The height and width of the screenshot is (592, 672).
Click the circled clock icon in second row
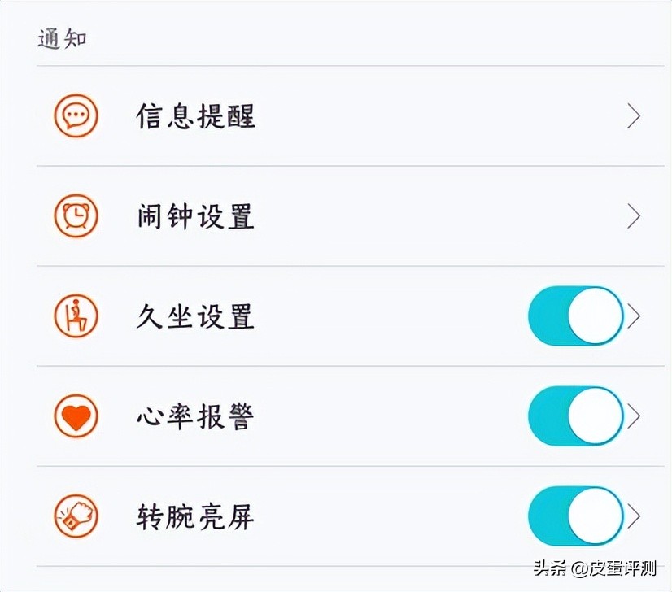(x=76, y=216)
